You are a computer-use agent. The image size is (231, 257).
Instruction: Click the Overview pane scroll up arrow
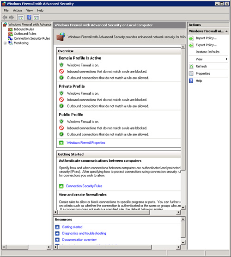click(183, 47)
